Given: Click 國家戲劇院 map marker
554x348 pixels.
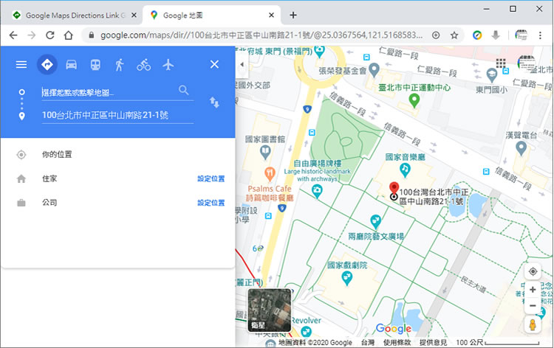Looking at the screenshot, I should pos(347,279).
